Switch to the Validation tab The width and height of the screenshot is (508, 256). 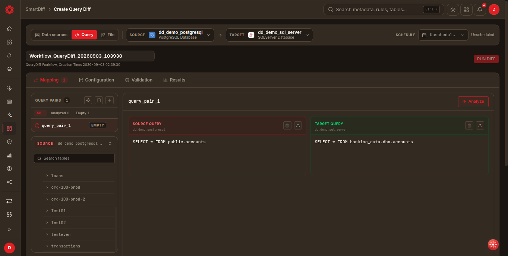click(139, 80)
